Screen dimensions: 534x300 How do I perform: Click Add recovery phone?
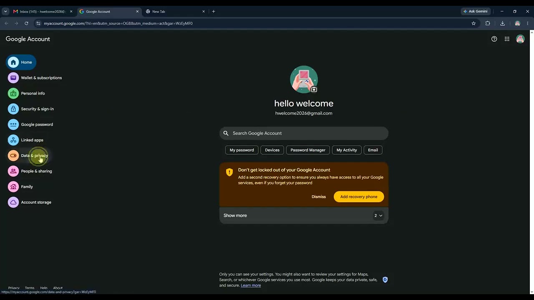[359, 197]
